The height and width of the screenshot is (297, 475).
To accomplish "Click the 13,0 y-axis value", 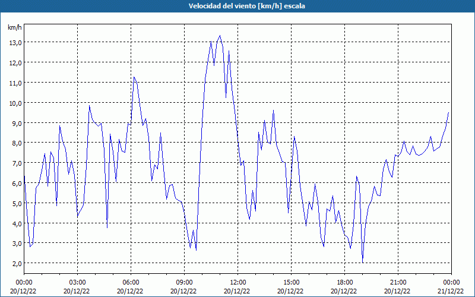I will point(15,42).
